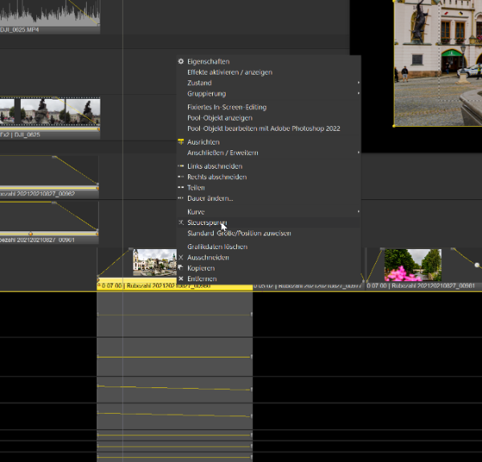Click the Ausrichten align icon
The width and height of the screenshot is (482, 462).
tap(181, 141)
